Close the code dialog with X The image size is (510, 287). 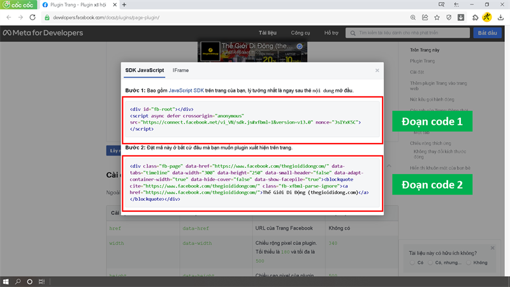[x=377, y=70]
